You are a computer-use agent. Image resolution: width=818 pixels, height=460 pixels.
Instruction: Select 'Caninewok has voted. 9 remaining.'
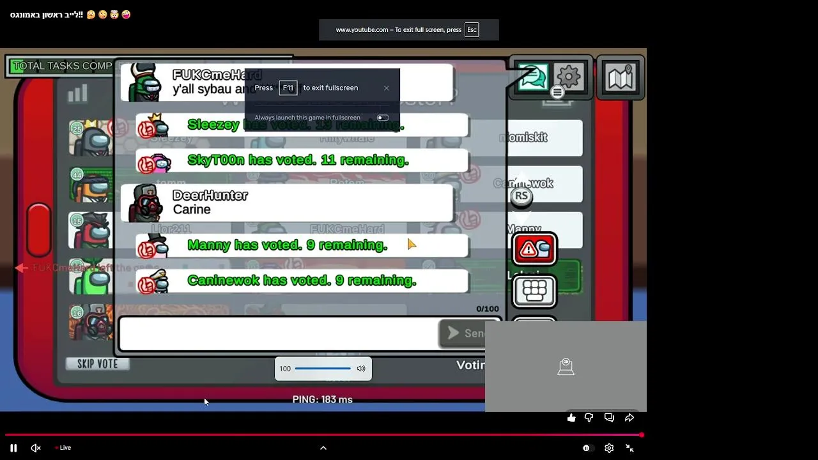point(302,280)
